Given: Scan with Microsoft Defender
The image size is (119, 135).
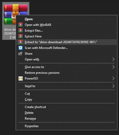Looking at the screenshot, I should click(x=67, y=48).
